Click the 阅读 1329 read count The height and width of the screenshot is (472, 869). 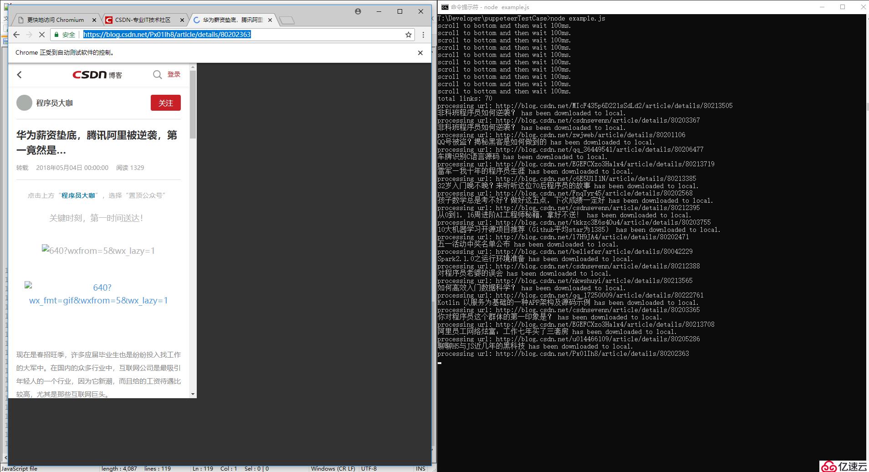(130, 168)
